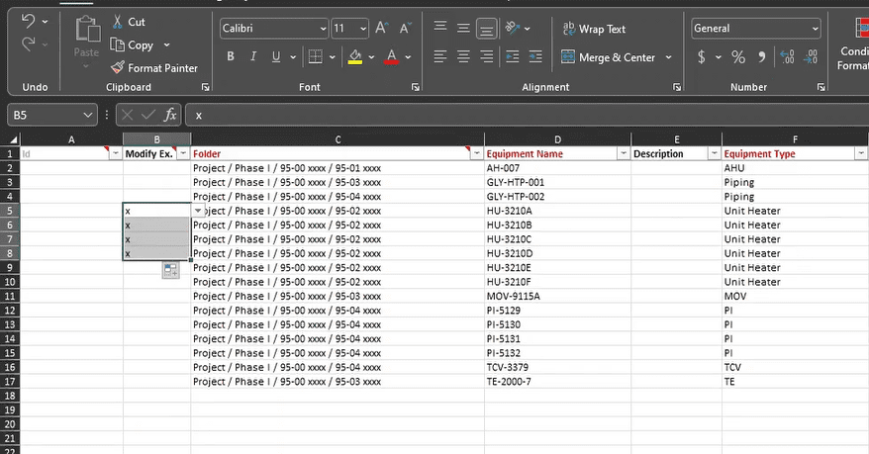Click inside the formula bar
Screen dimensions: 869x454
[527, 115]
